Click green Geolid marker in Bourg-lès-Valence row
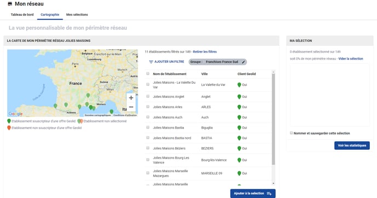This screenshot has height=198, width=377. pos(239,160)
